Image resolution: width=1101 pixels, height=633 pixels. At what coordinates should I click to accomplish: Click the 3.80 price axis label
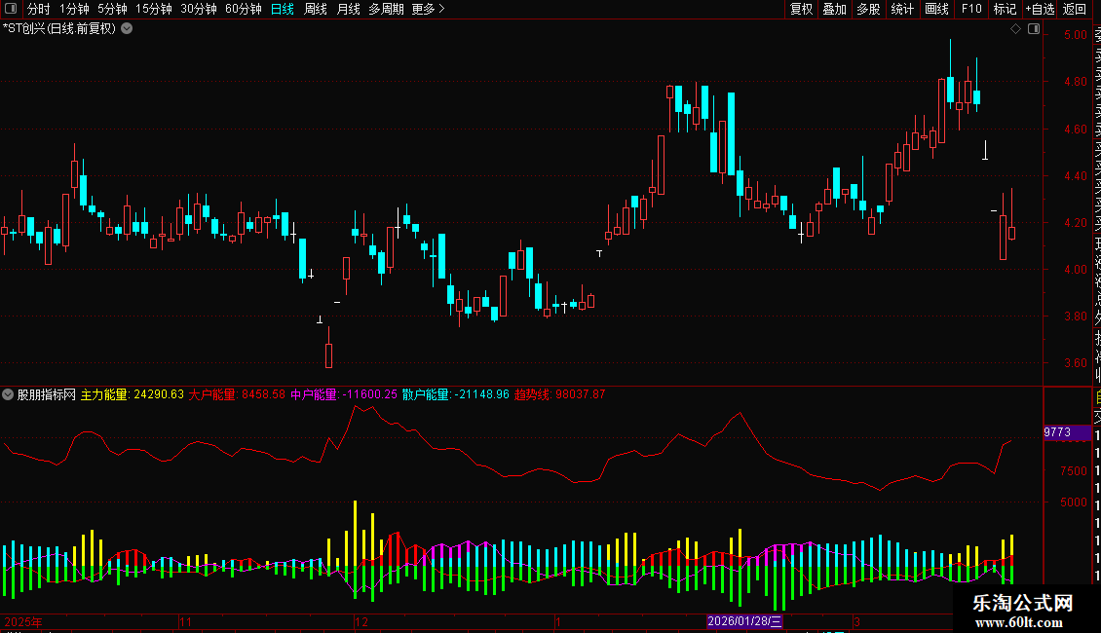(1076, 316)
